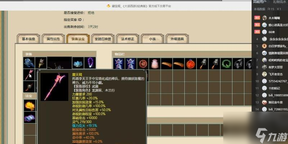This screenshot has width=288, height=144.
Task: Click user 飞天老变态 in ranking list
Action: tap(275, 75)
